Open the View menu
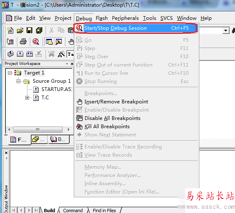This screenshot has width=235, height=213. tap(45, 18)
